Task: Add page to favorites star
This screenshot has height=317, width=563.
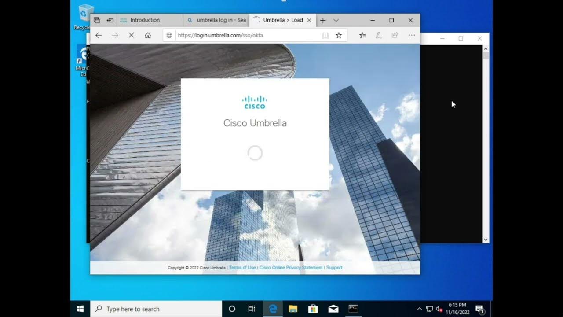Action: tap(339, 35)
